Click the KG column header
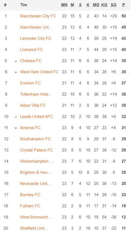131x234 pixels. point(104,5)
